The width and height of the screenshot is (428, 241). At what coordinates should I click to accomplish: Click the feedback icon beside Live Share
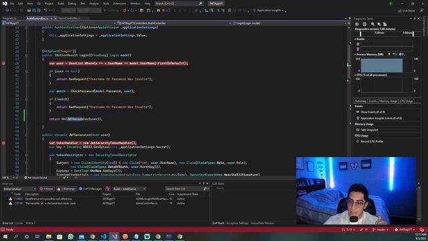pyautogui.click(x=422, y=11)
